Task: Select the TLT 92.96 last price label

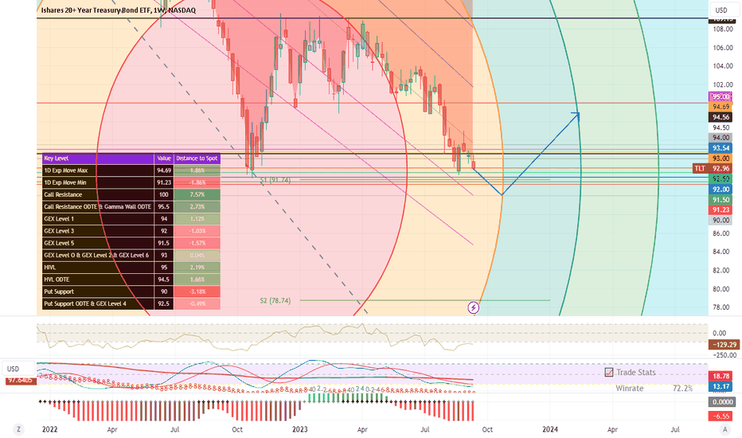Action: (712, 169)
